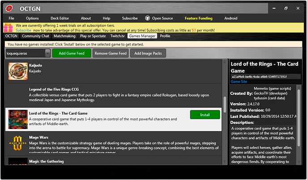This screenshot has width=307, height=180.
Task: Click the Add Game Feed button
Action: coord(72,53)
